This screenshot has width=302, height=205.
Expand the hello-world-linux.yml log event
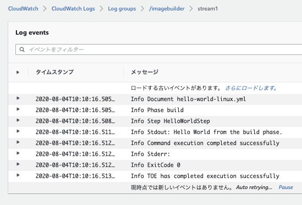(18, 98)
